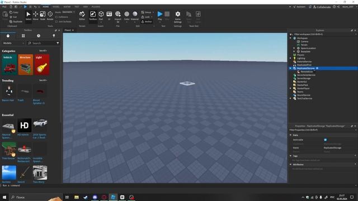Click the Collaborate button
Screen dimensions: 358x201
tap(322, 7)
